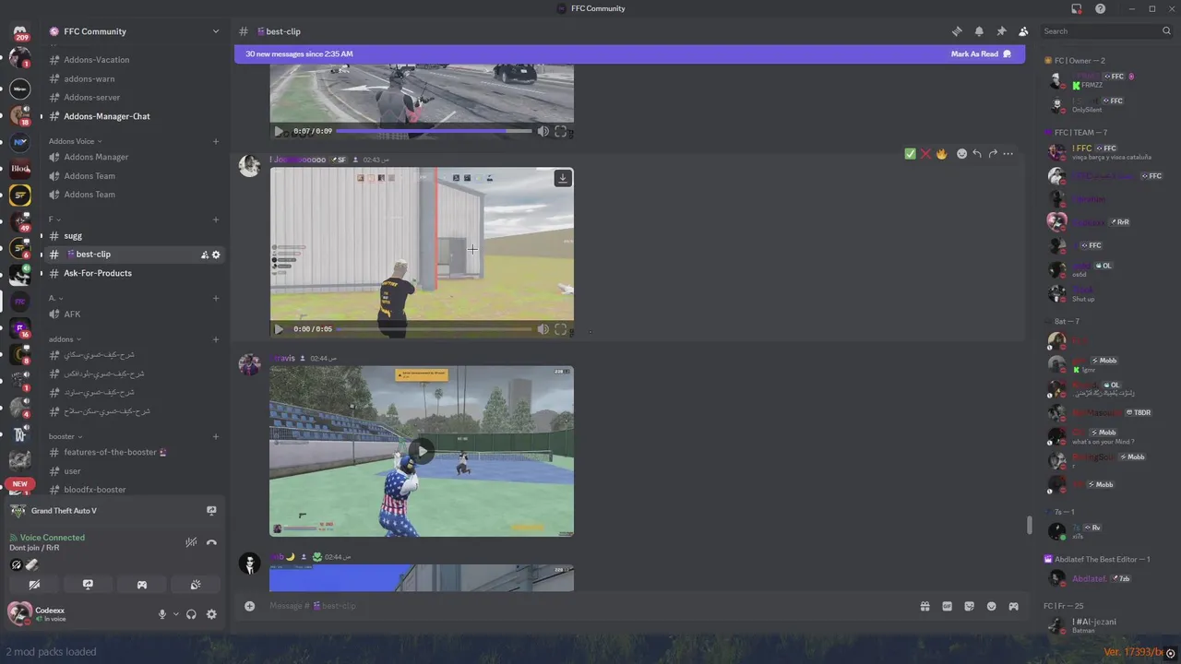This screenshot has height=664, width=1181.
Task: Add fire emoji reaction
Action: click(941, 154)
